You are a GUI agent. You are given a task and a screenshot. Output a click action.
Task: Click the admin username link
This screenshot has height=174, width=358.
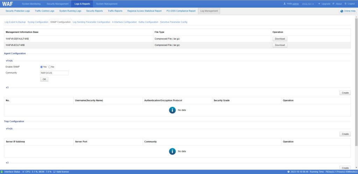(296, 4)
